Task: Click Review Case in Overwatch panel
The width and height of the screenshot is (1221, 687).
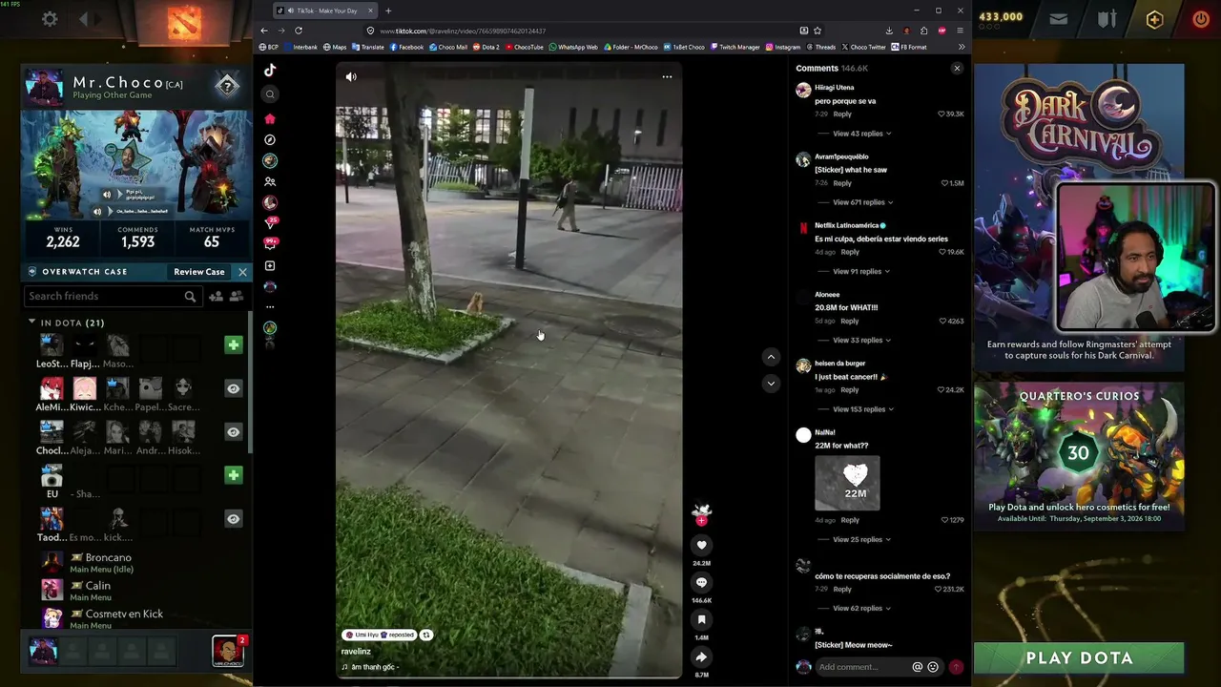Action: click(x=198, y=272)
